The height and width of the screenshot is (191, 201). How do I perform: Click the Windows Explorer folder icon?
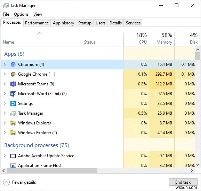pos(13,123)
